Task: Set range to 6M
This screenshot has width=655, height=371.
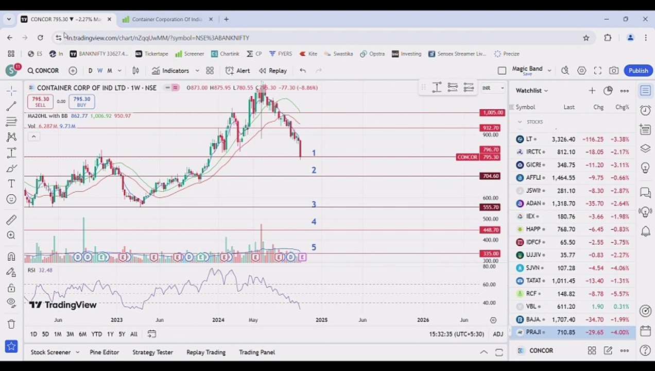Action: click(x=82, y=334)
